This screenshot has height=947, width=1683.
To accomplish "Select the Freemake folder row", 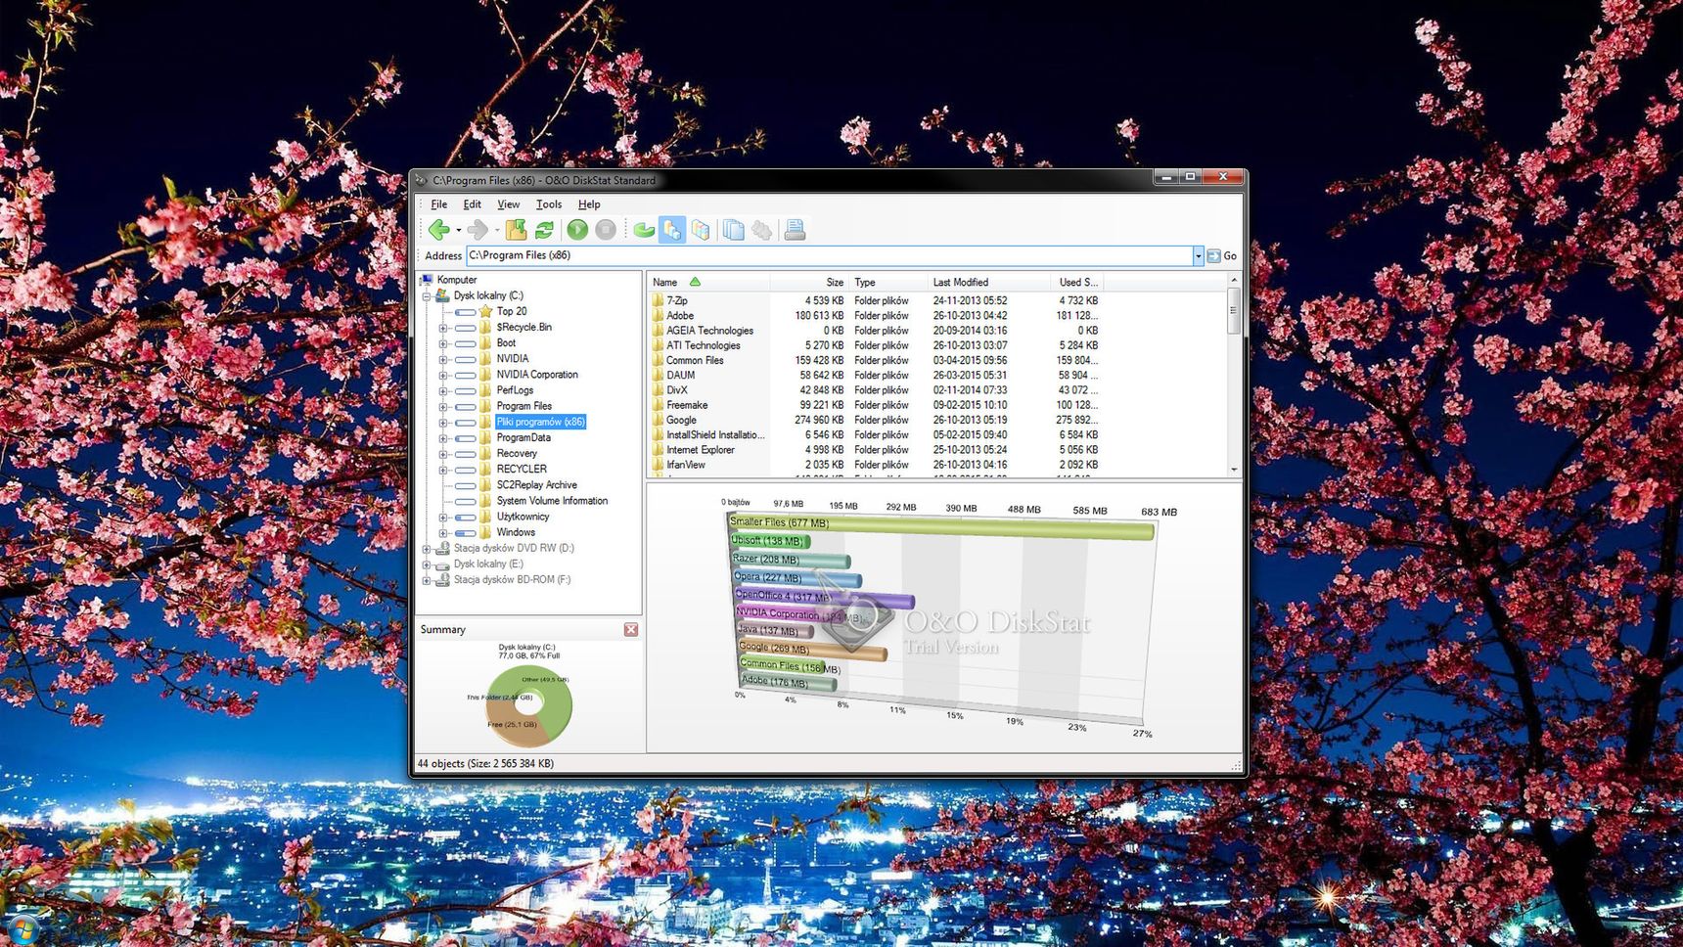I will pyautogui.click(x=876, y=405).
